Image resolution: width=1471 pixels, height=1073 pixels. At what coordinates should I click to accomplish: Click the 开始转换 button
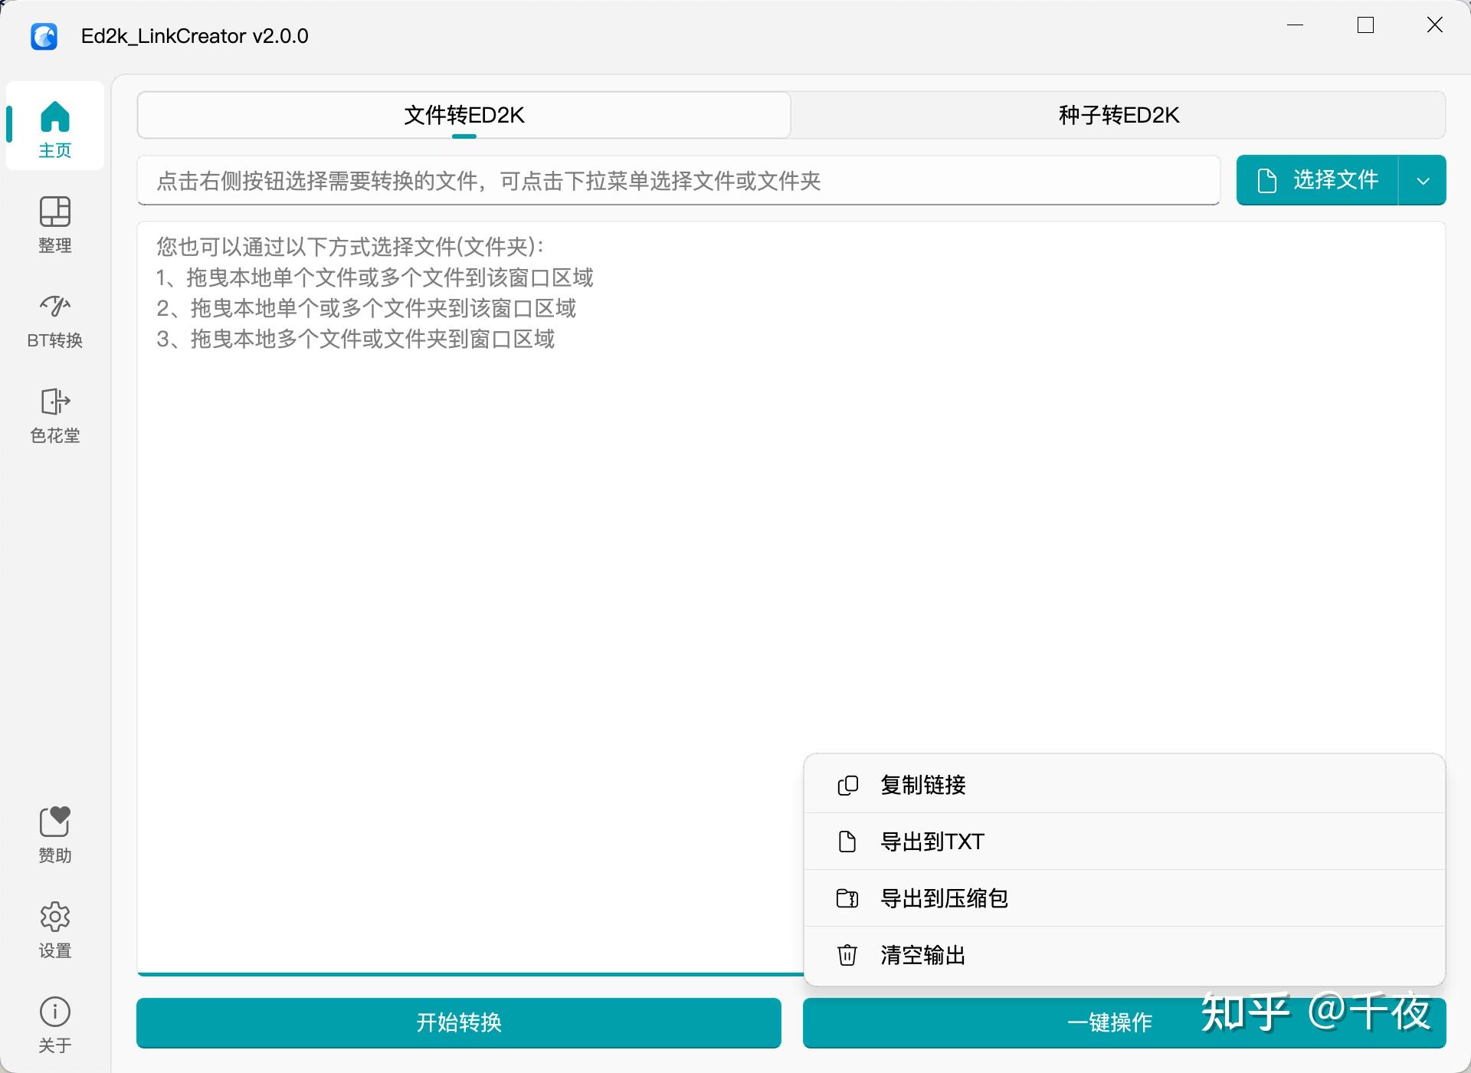459,1022
